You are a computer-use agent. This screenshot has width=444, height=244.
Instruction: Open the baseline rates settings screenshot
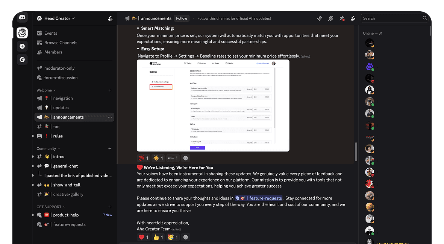pyautogui.click(x=213, y=105)
